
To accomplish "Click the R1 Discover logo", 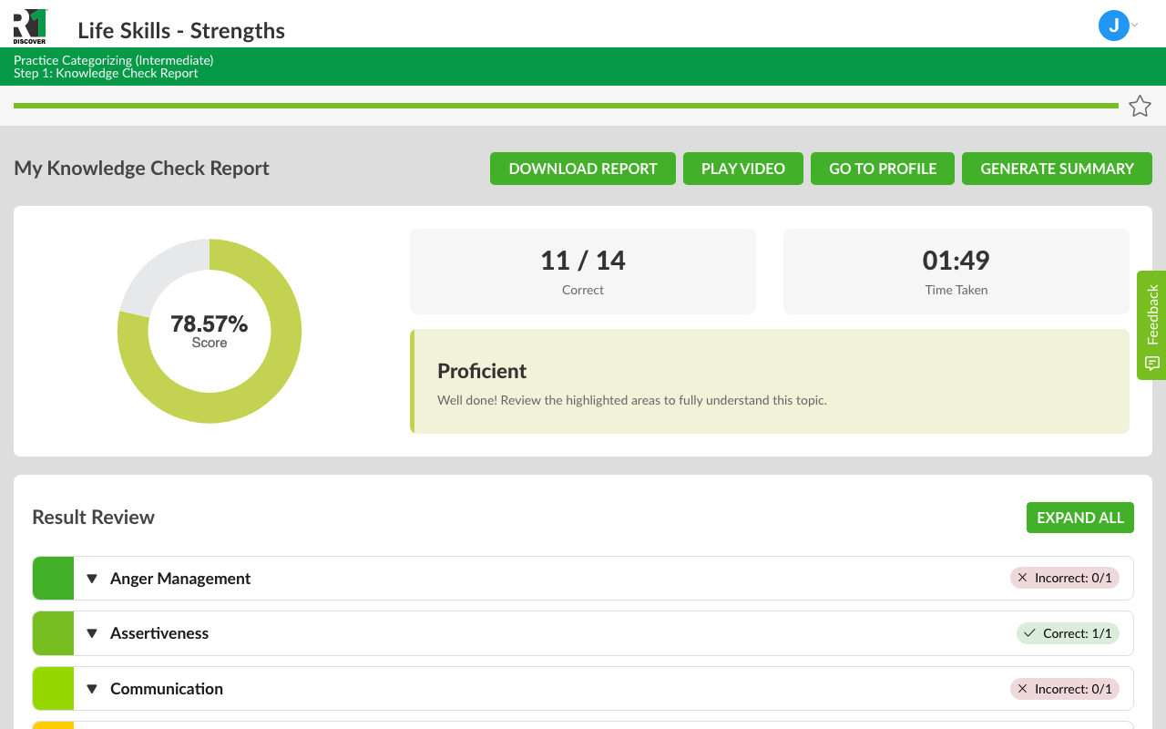I will [30, 26].
